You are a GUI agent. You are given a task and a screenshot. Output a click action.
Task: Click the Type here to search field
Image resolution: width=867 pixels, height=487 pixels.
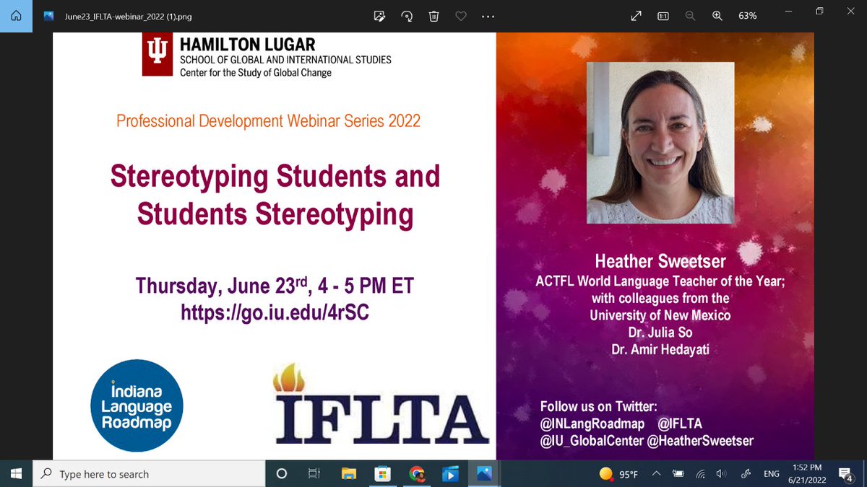coord(144,473)
